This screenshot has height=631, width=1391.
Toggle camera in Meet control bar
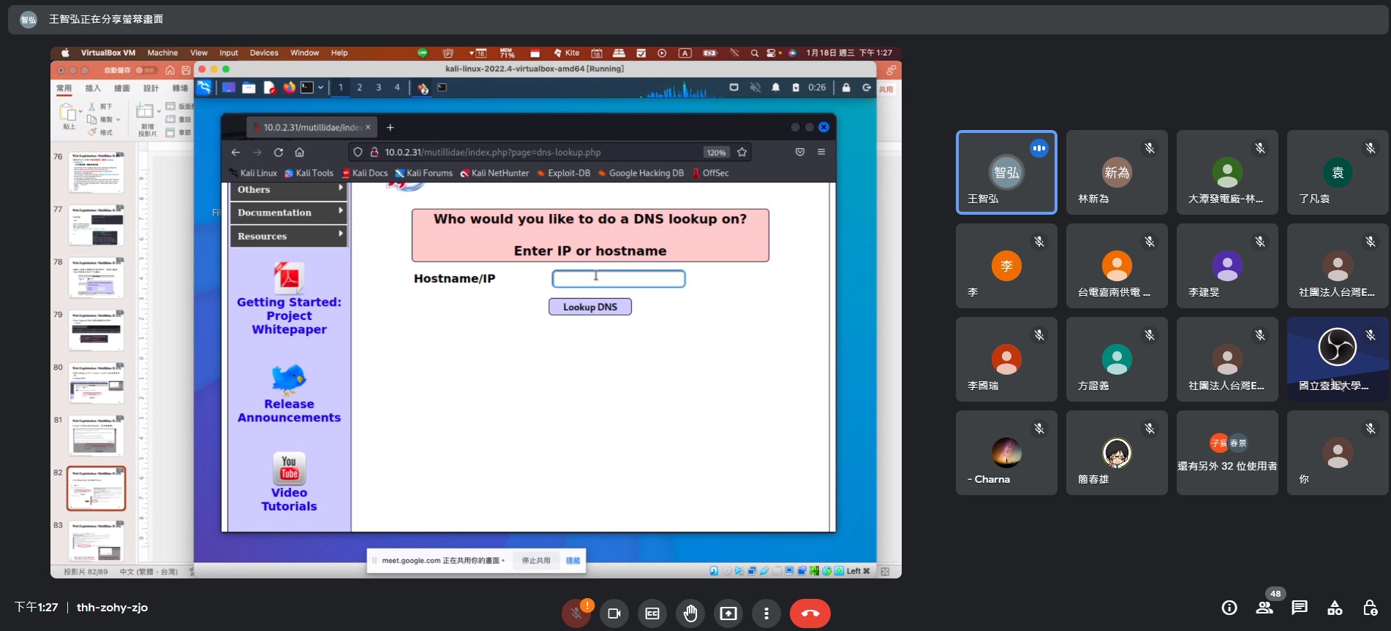pos(614,613)
